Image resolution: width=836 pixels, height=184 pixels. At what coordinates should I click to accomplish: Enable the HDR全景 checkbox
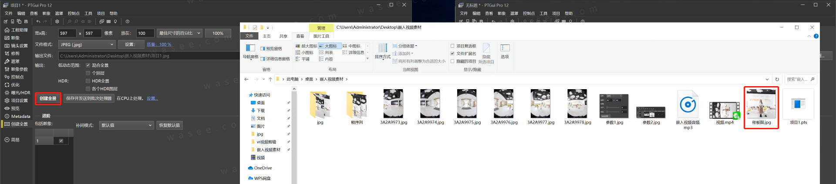(x=88, y=81)
